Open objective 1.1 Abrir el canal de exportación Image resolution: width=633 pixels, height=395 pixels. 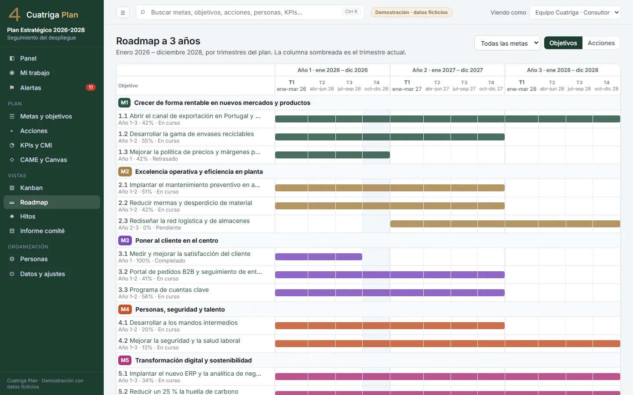(x=189, y=116)
